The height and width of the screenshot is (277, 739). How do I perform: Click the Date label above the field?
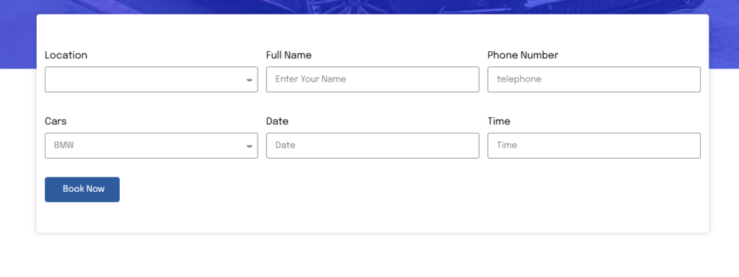277,121
